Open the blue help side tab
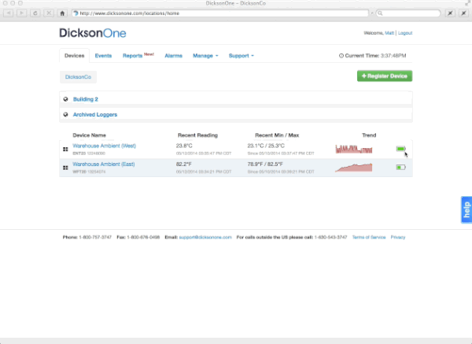472x344 pixels. pos(466,209)
